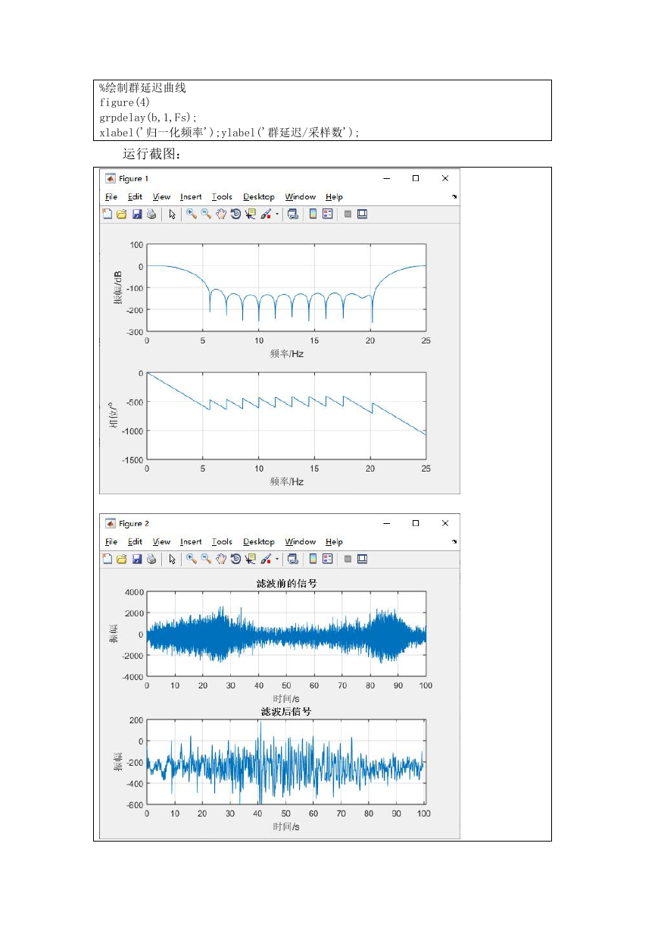This screenshot has width=658, height=931.
Task: Click Print Figure icon in Figure 2 toolbar
Action: [151, 559]
